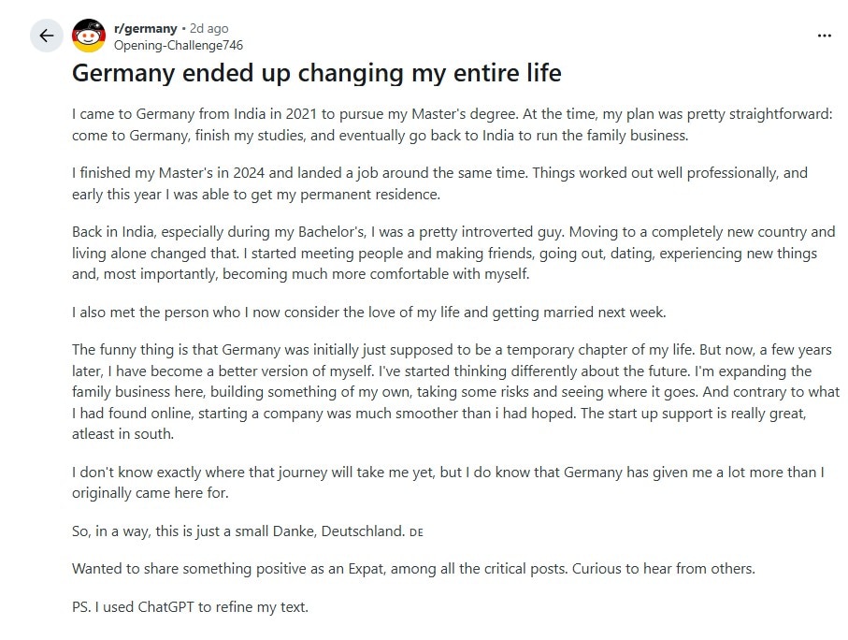
Task: Go to the r/germany subreddit link
Action: tap(146, 28)
